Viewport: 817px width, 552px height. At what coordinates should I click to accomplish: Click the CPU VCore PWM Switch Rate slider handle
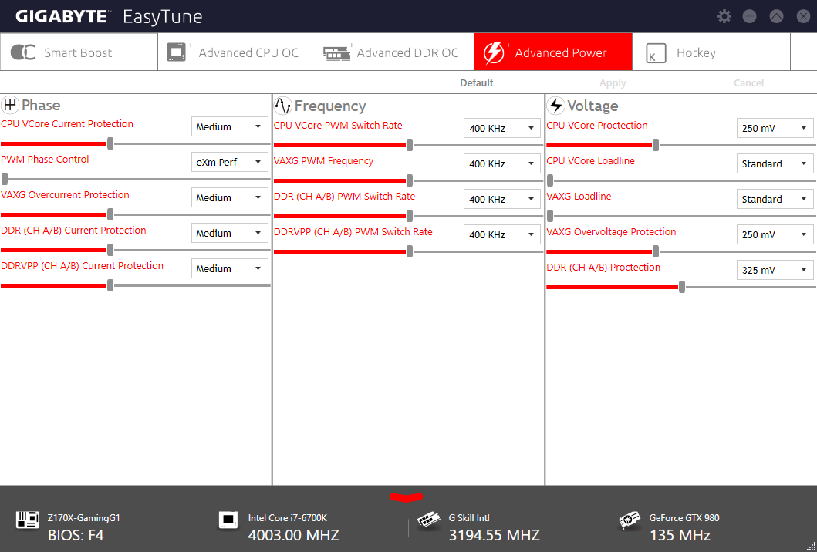410,145
